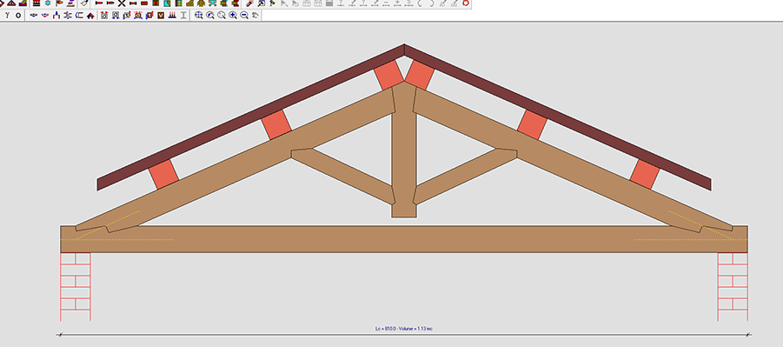Click the blue comb-like icon on a red base
This screenshot has width=783, height=347.
tap(172, 16)
